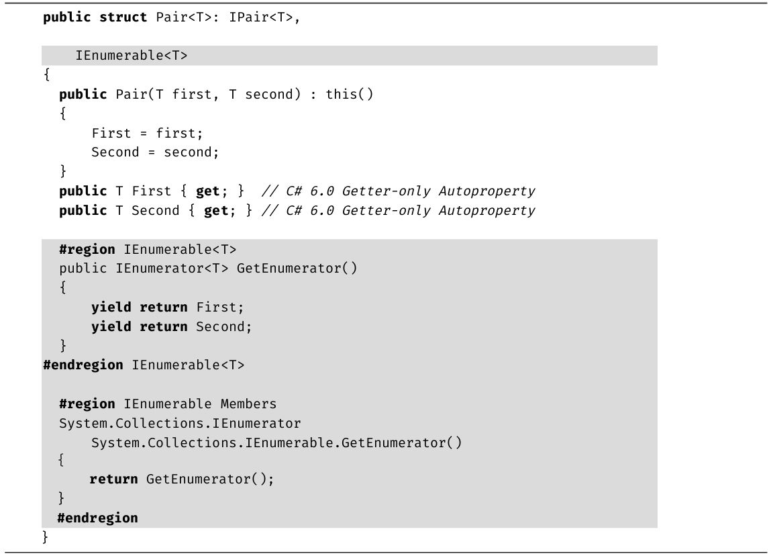
Task: Click the '#region IEnumerable Members' directive
Action: [168, 404]
